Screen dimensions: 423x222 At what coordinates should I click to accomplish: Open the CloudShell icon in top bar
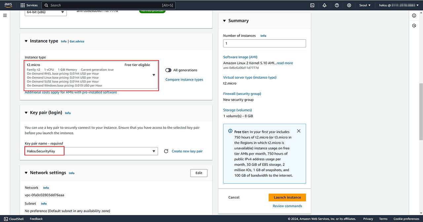(312, 5)
